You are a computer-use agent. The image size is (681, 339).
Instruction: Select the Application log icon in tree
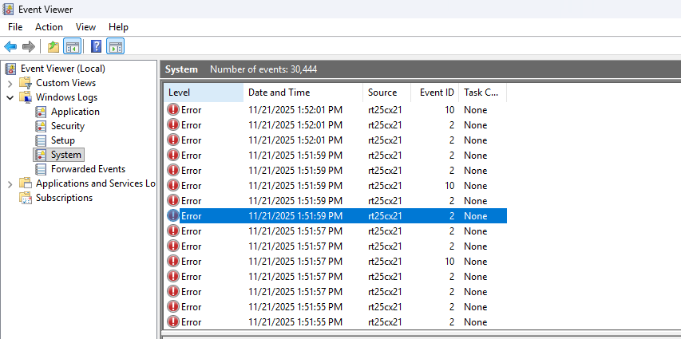click(x=42, y=112)
